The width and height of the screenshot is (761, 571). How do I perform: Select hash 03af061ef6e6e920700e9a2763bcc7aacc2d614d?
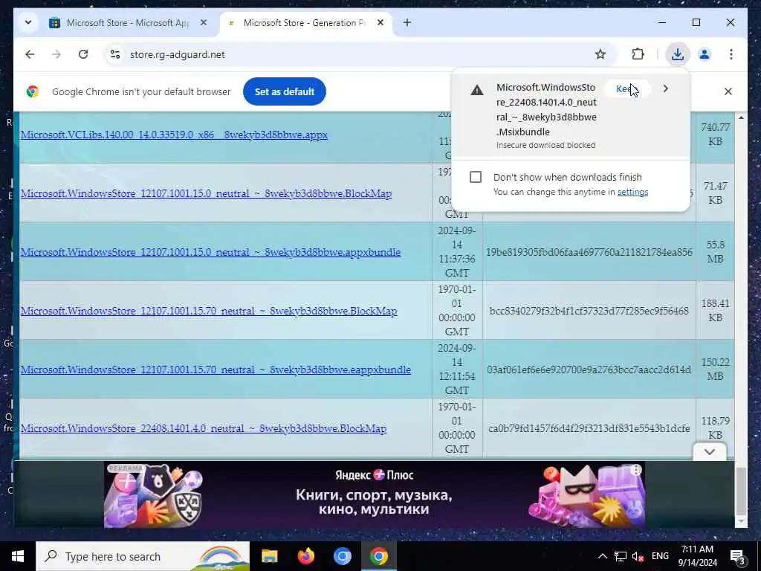(589, 370)
